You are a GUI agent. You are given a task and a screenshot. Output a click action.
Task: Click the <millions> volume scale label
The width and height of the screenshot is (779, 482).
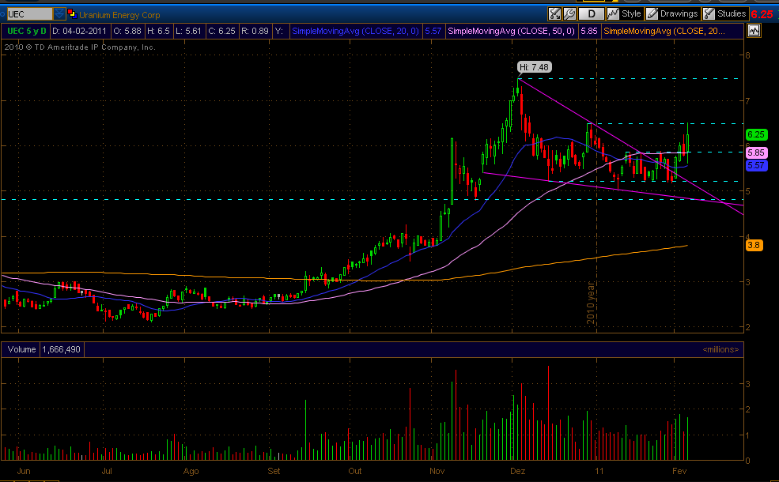coord(720,349)
